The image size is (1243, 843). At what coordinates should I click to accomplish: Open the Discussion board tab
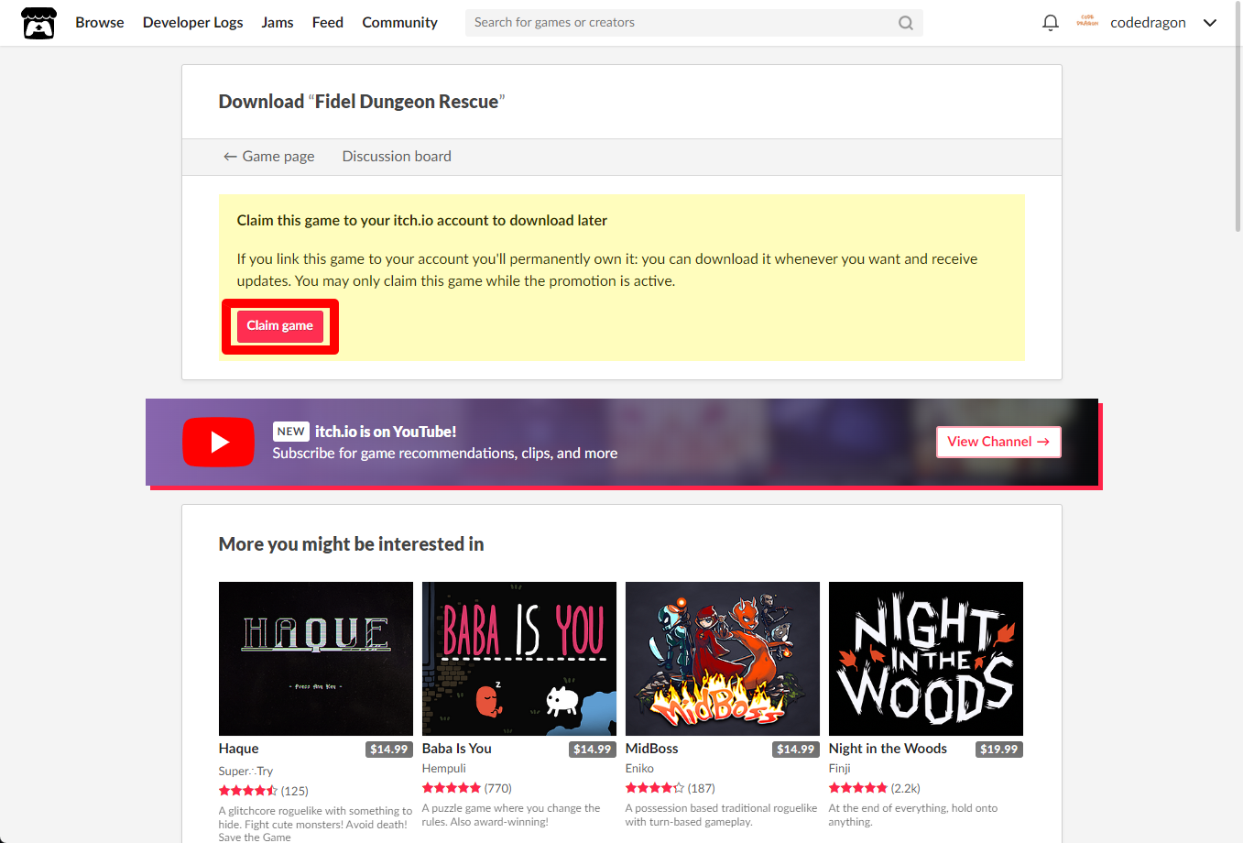(x=397, y=157)
